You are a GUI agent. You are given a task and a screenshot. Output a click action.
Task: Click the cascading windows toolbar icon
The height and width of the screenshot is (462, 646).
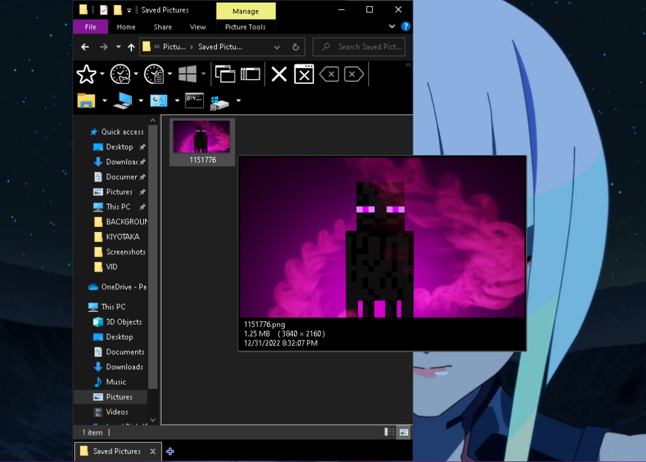point(225,74)
